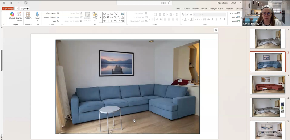Open the Layout (פריסה) dropdown
The height and width of the screenshot is (140, 290).
[235, 13]
